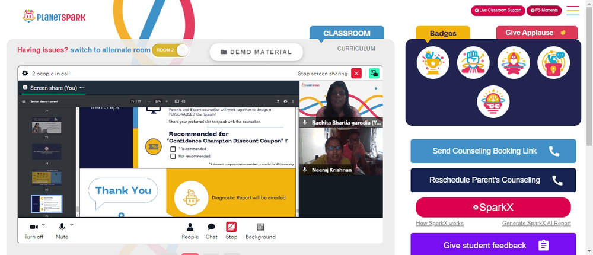Click the PlanetSpark logo
The image size is (593, 255).
click(54, 17)
